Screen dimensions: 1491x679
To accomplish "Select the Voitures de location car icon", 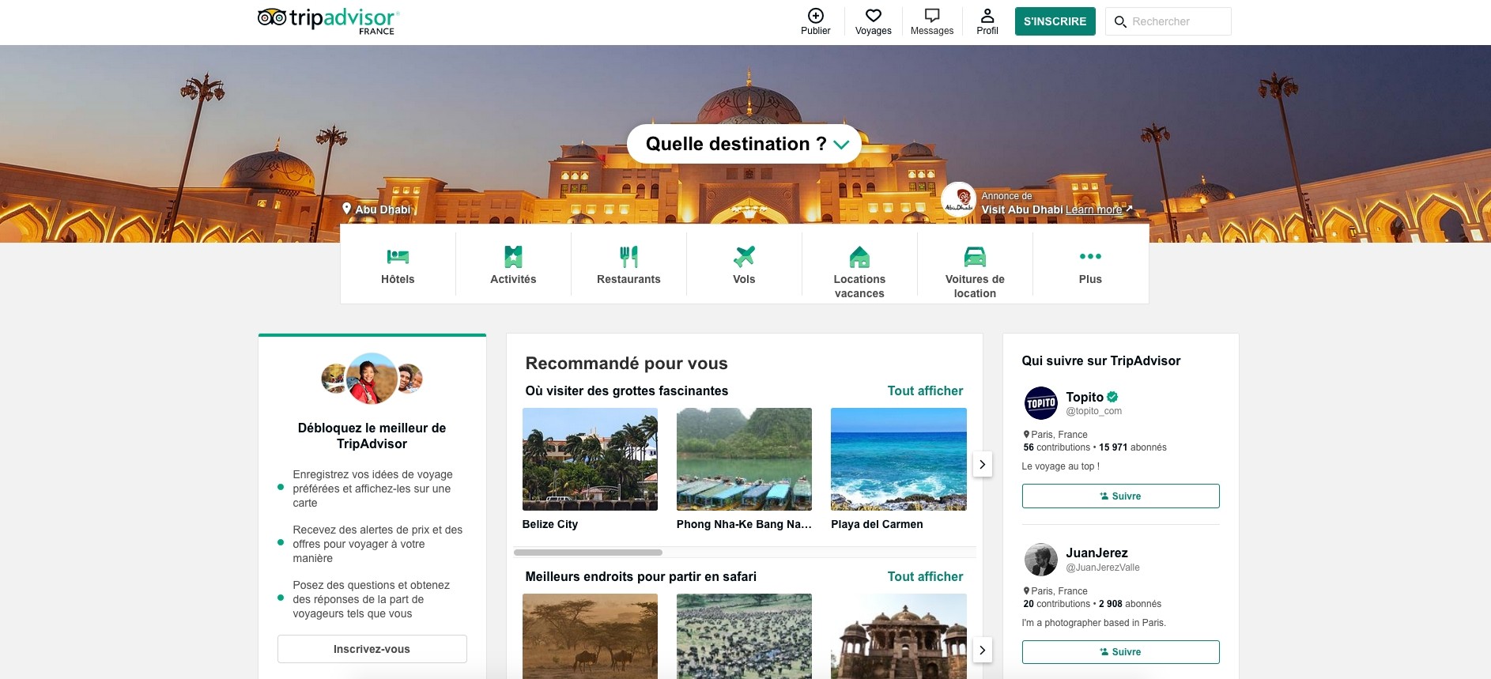I will pos(975,256).
